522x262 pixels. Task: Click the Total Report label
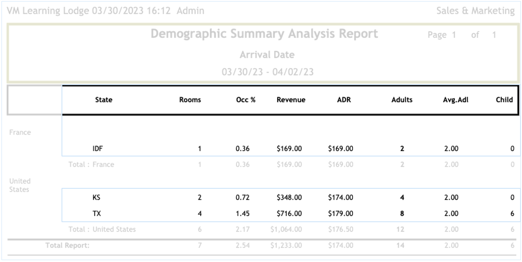coord(67,245)
